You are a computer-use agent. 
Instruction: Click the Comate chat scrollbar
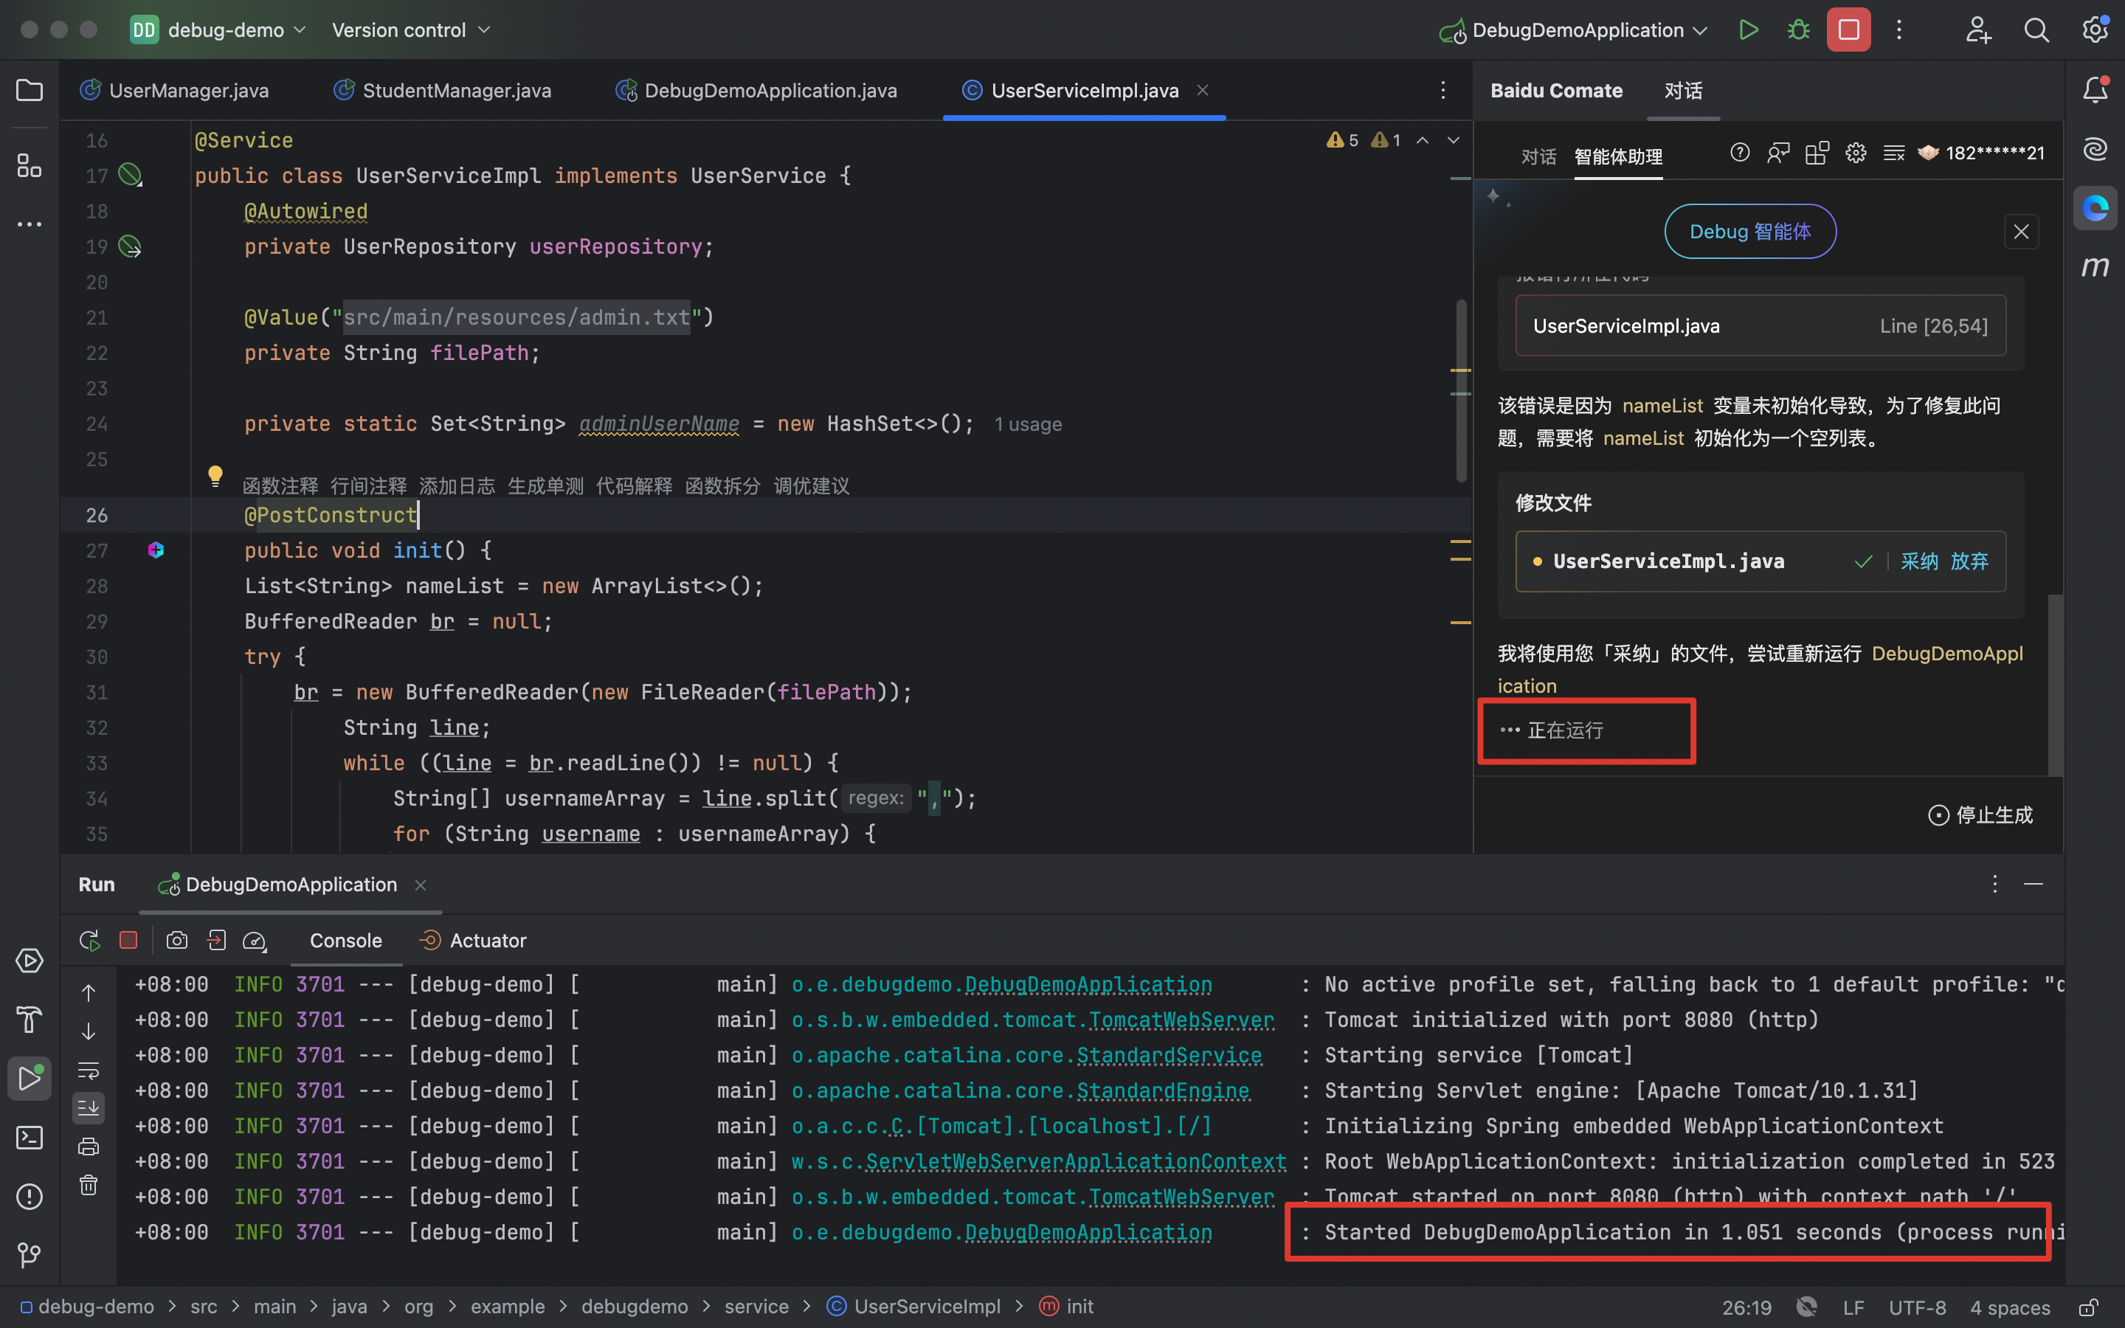click(x=2055, y=685)
